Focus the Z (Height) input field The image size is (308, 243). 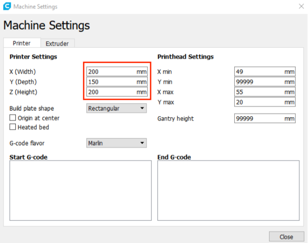(117, 92)
